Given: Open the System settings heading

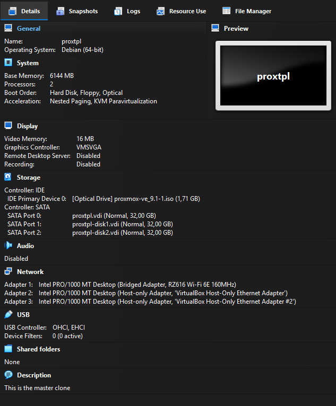Looking at the screenshot, I should (x=28, y=63).
